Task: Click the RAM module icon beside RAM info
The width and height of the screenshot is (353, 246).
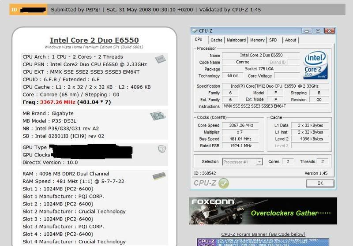Action: tap(159, 176)
